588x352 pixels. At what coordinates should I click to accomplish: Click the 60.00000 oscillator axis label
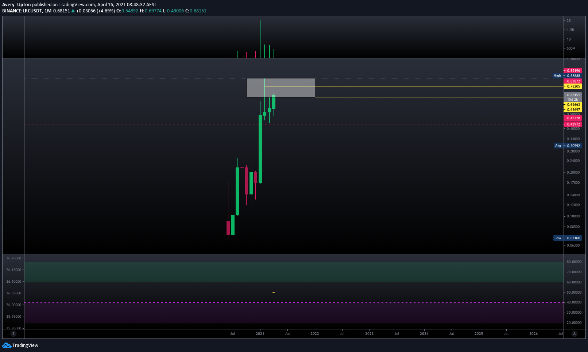pos(574,282)
